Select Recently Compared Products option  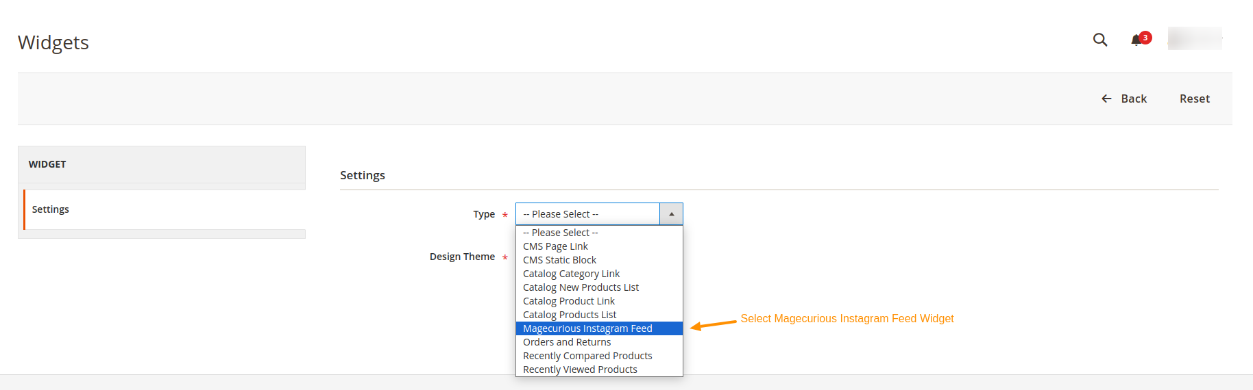(599, 356)
